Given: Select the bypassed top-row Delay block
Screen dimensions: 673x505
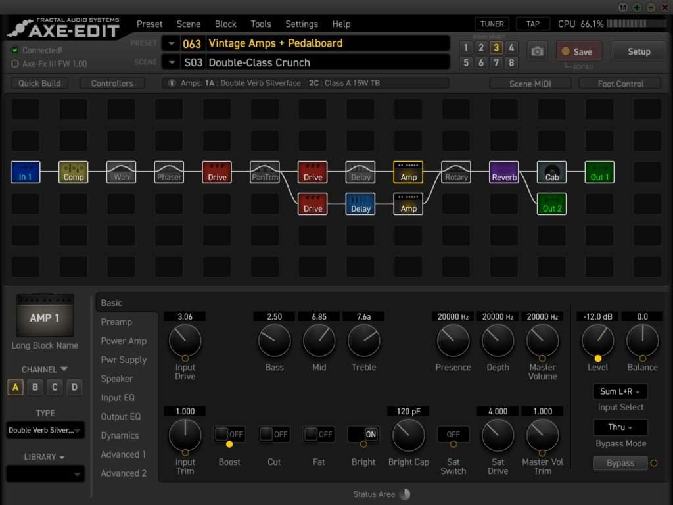Looking at the screenshot, I should (x=361, y=172).
